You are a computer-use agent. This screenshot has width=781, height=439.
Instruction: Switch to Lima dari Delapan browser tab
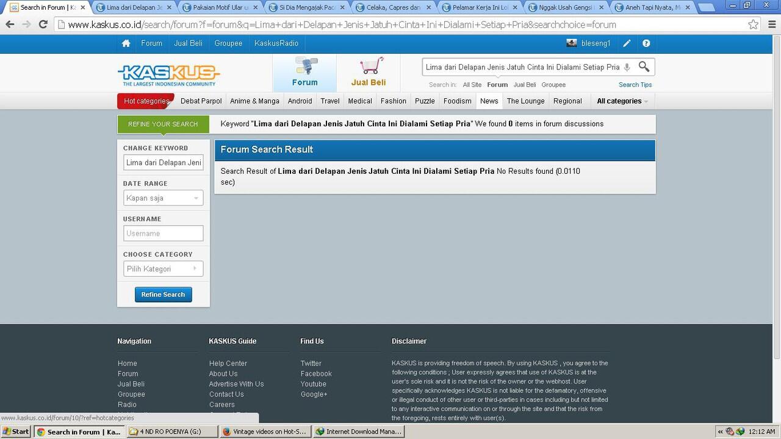135,7
